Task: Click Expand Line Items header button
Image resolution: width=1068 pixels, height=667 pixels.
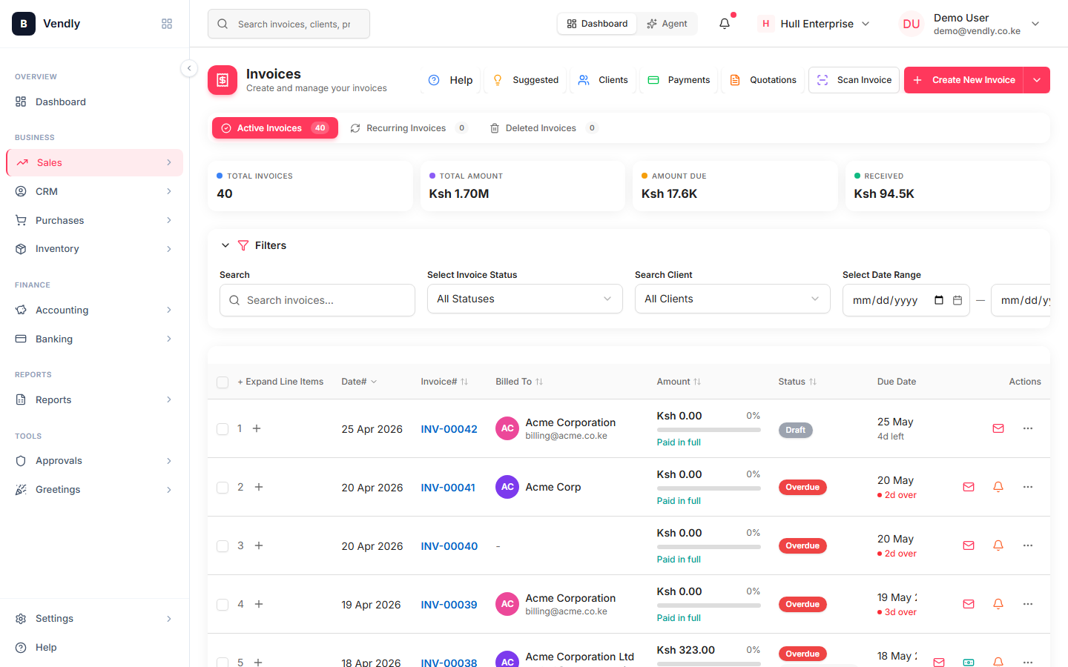Action: pos(280,382)
